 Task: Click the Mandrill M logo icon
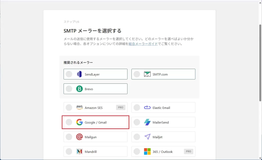pyautogui.click(x=79, y=152)
